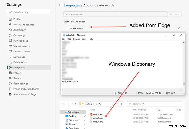Screen dimensions: 189x129
Task: Click en-US in the Explorer address bar
Action: [98, 104]
